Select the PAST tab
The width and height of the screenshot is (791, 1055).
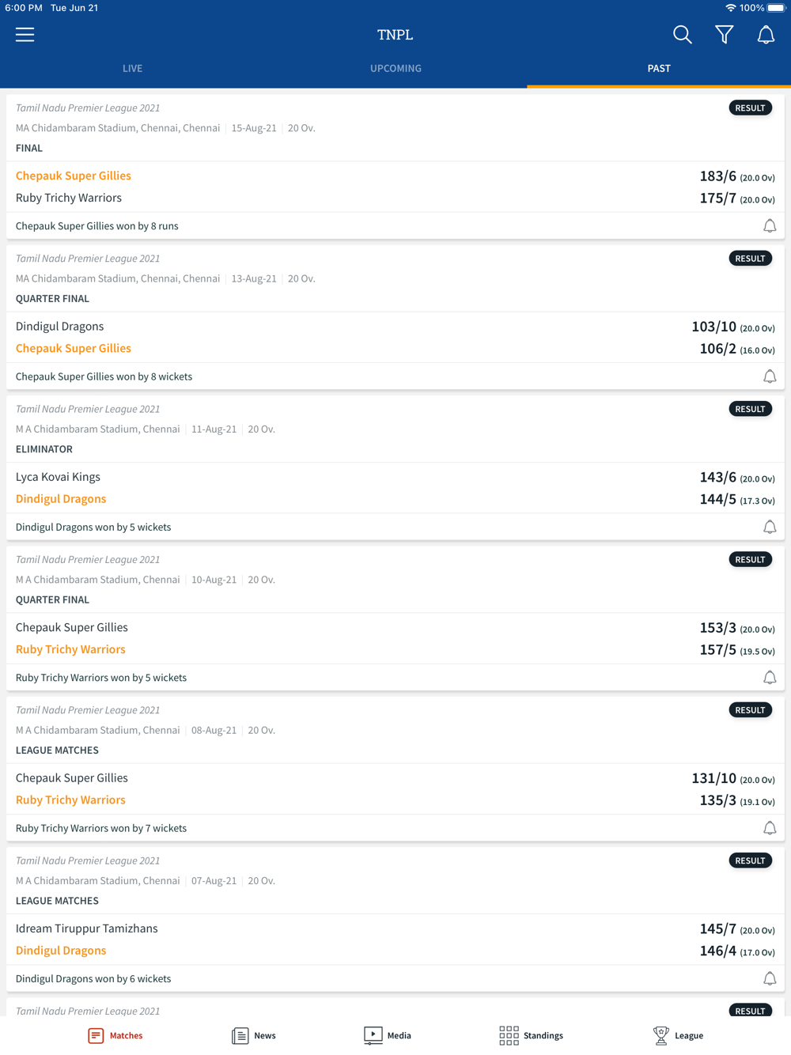[659, 69]
